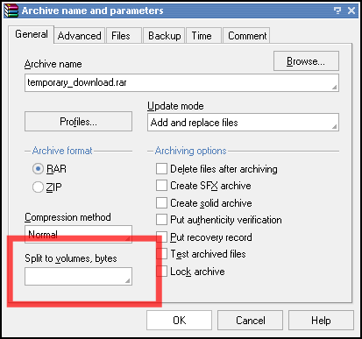
Task: Close the Archive name and parameters dialog
Action: pyautogui.click(x=351, y=11)
